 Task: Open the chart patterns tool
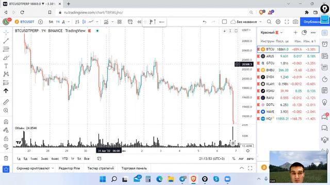pos(6,74)
